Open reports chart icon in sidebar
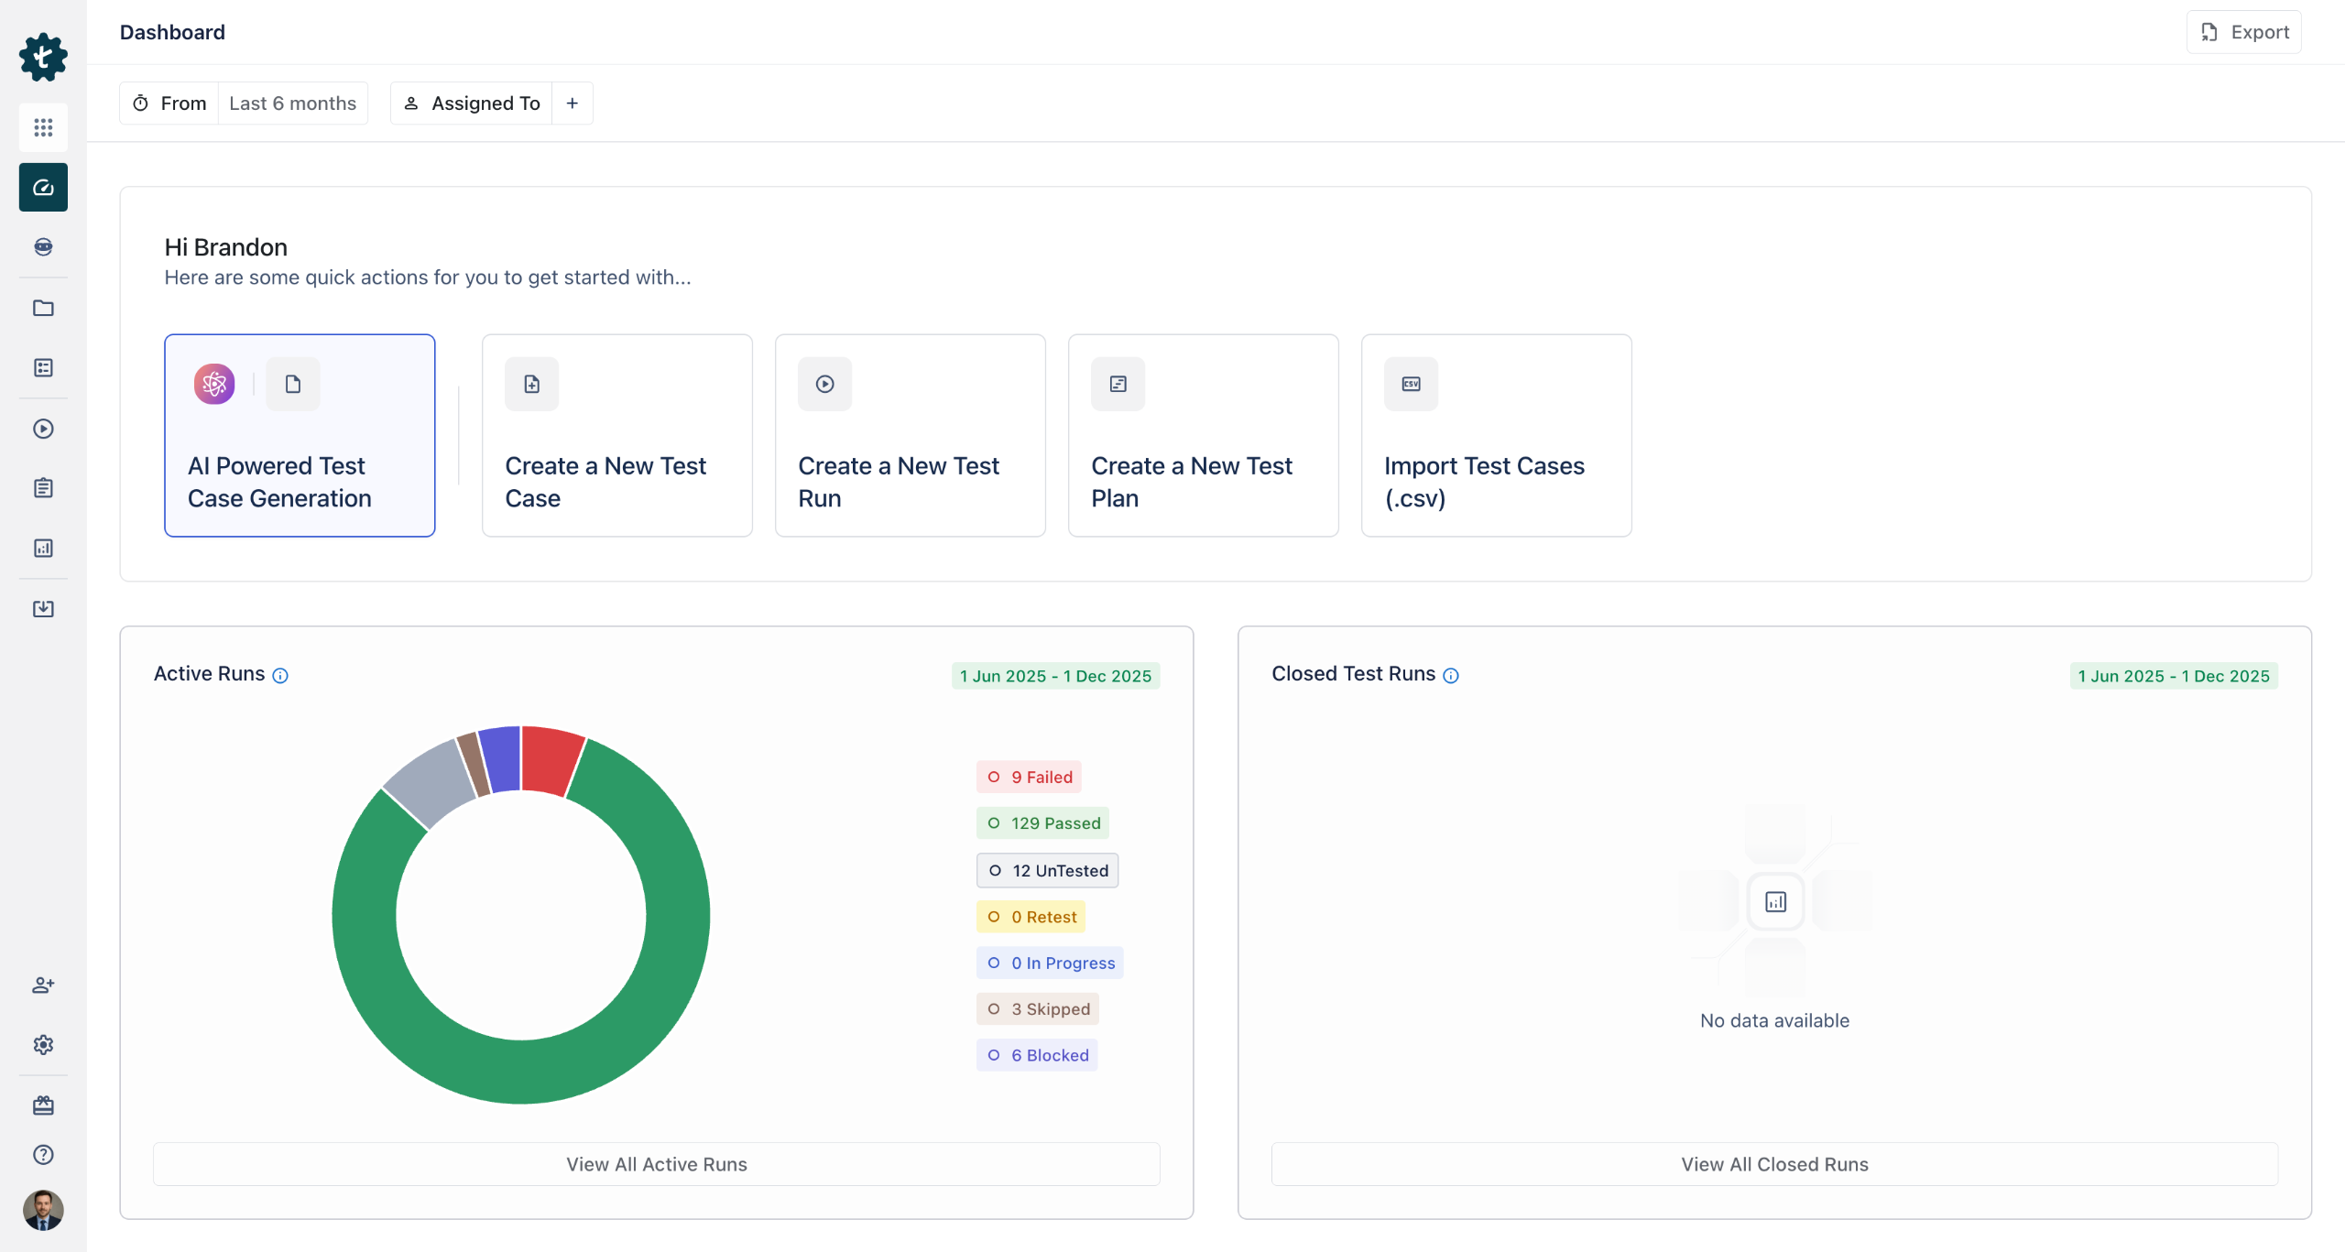 click(x=43, y=548)
